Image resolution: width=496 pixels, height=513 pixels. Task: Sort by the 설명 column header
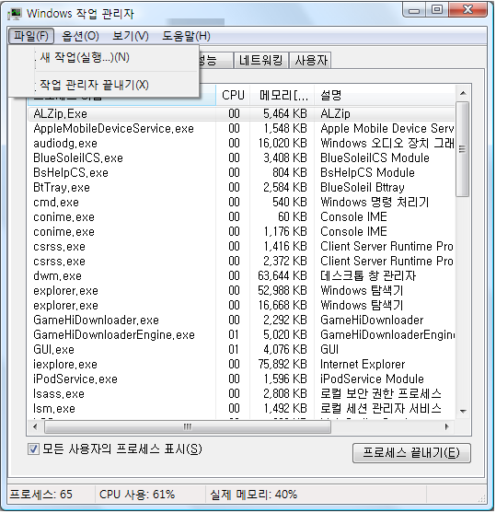(x=385, y=95)
